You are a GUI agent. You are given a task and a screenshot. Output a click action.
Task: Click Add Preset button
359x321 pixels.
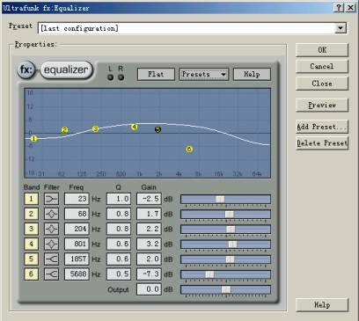tap(322, 127)
